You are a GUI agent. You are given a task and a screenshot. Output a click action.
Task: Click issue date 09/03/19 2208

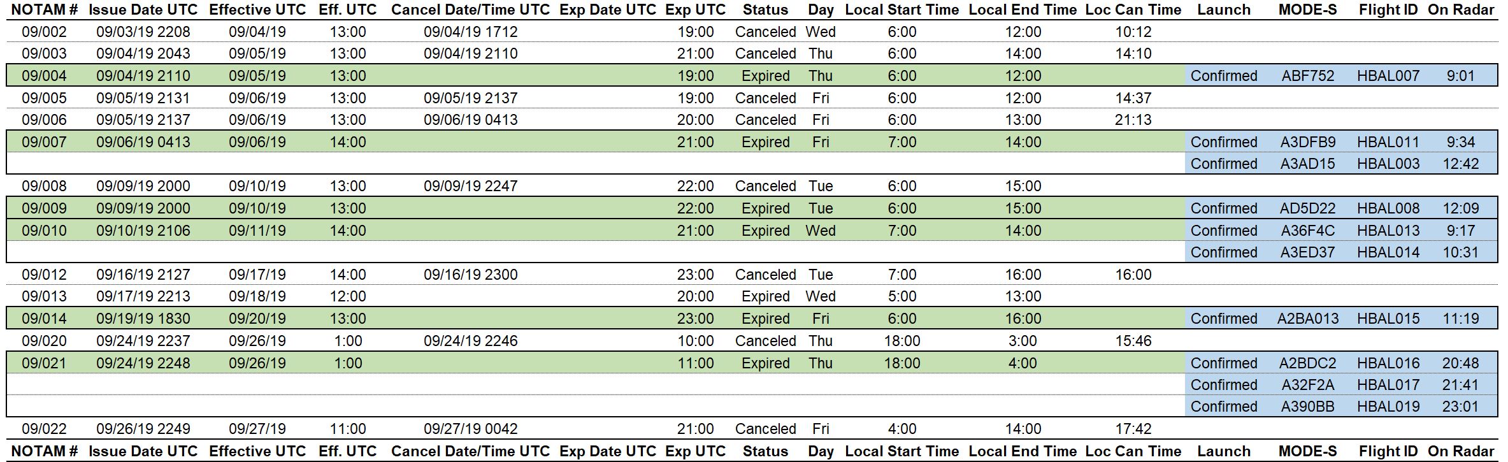pos(143,32)
